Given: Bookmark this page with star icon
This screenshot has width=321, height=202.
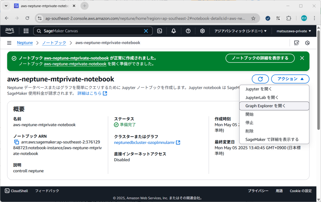Looking at the screenshot, I should click(253, 18).
